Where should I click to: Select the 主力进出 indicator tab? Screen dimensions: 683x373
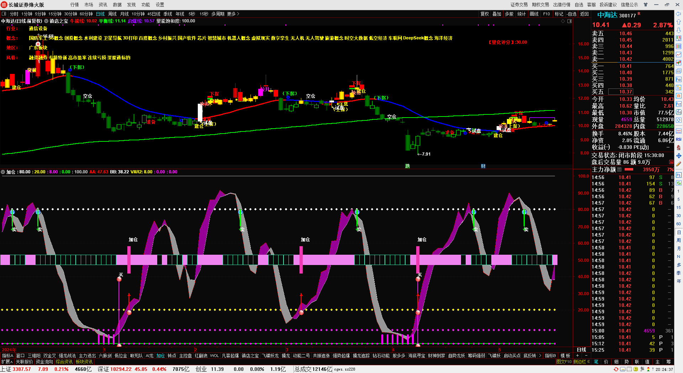(x=87, y=356)
